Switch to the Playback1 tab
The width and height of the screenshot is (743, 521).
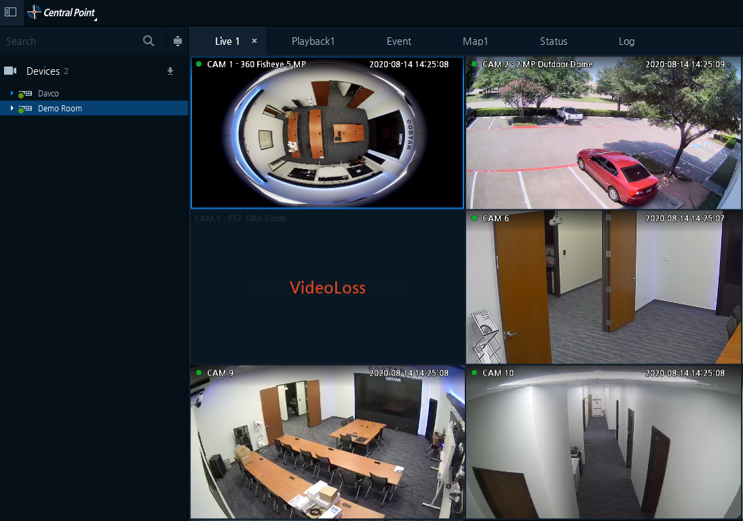(313, 41)
